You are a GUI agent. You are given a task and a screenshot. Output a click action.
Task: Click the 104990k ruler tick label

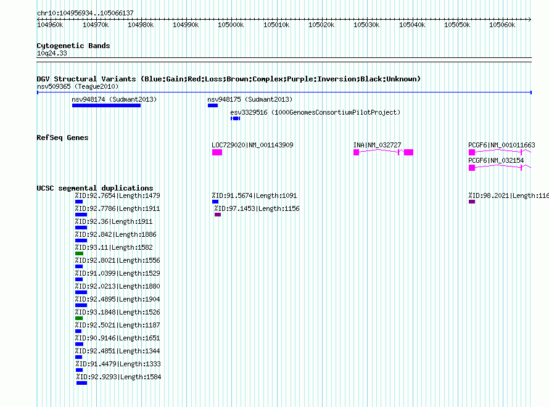pyautogui.click(x=186, y=25)
